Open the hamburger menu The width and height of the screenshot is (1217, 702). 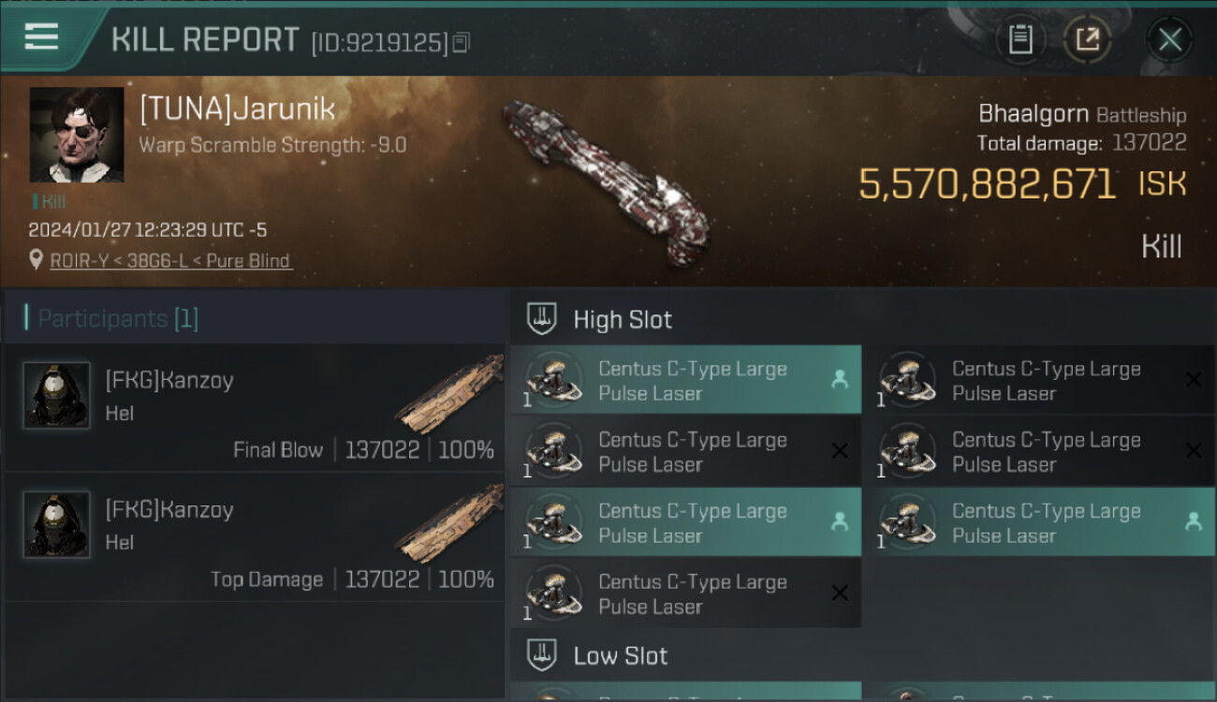click(x=42, y=37)
